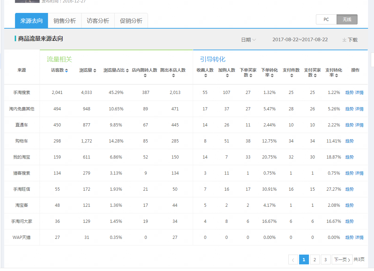Click 30.91% in 手淘旺信 row
This screenshot has height=271, width=374.
[x=269, y=189]
